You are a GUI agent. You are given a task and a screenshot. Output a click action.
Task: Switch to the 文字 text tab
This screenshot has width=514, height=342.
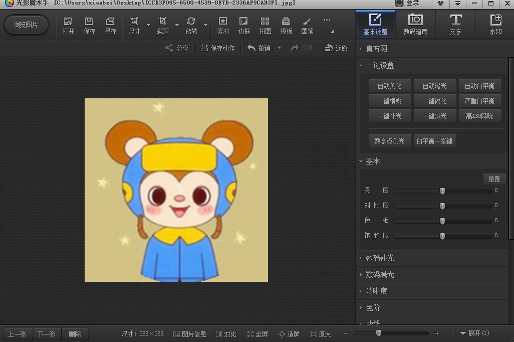455,24
